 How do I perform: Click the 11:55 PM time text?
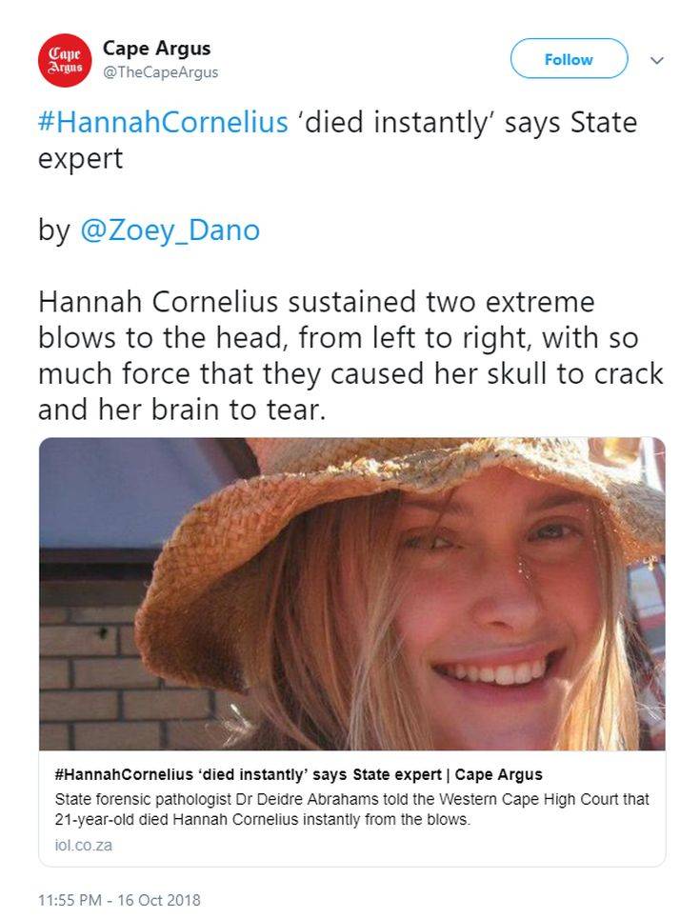click(70, 900)
